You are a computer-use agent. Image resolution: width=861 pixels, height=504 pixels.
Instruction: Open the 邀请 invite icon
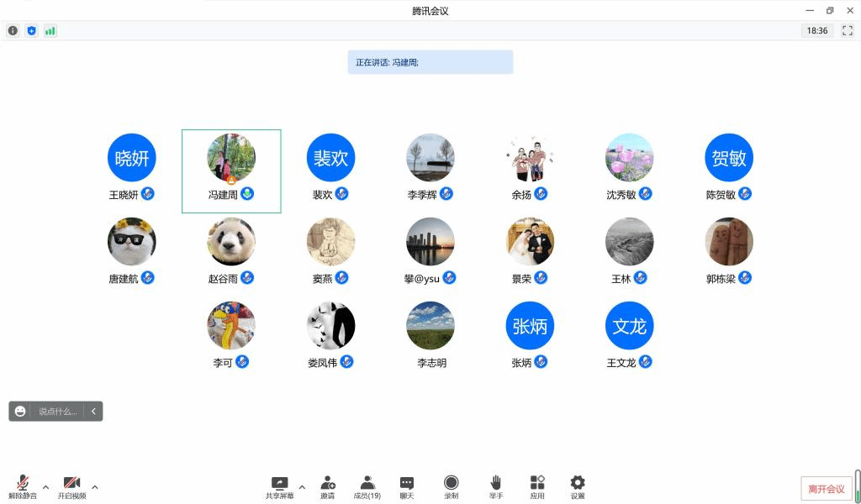(328, 486)
